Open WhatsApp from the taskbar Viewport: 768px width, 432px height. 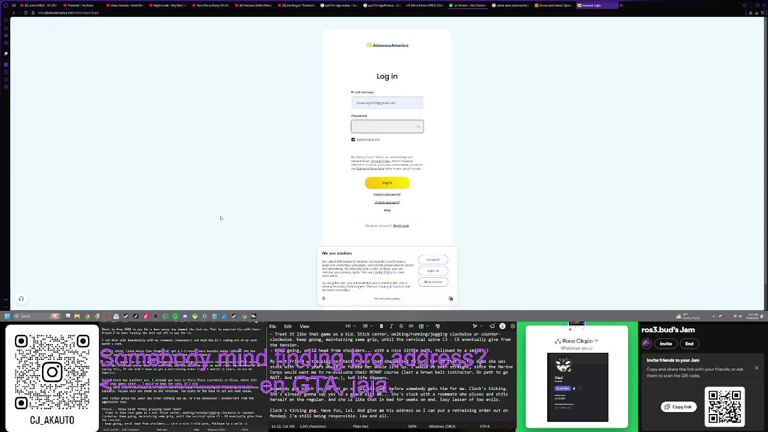tap(165, 316)
